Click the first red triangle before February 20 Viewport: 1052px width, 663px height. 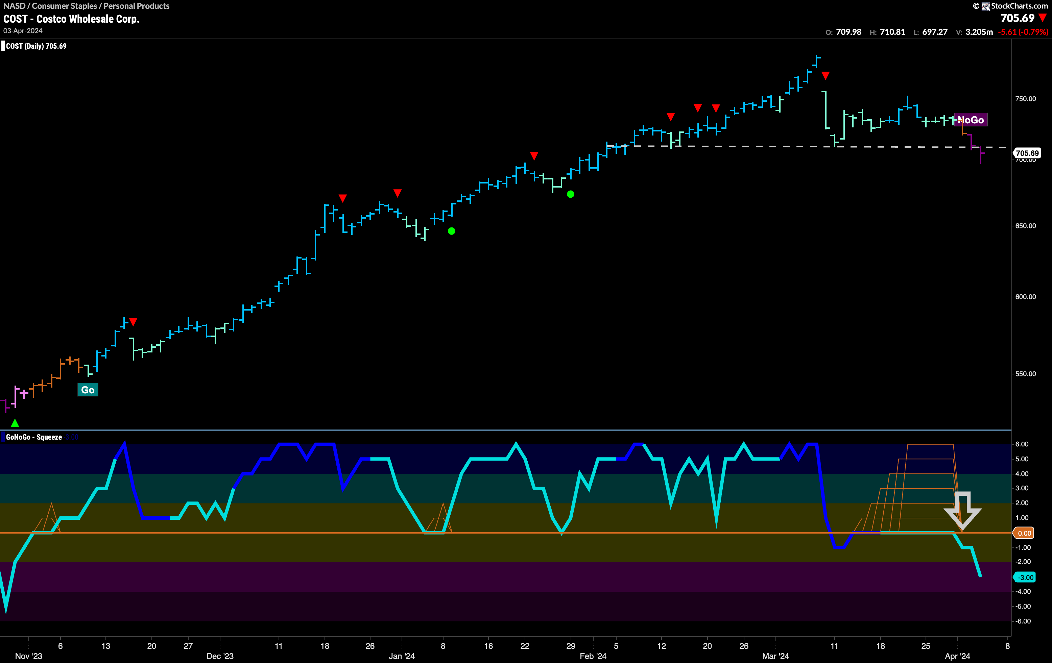[x=698, y=108]
